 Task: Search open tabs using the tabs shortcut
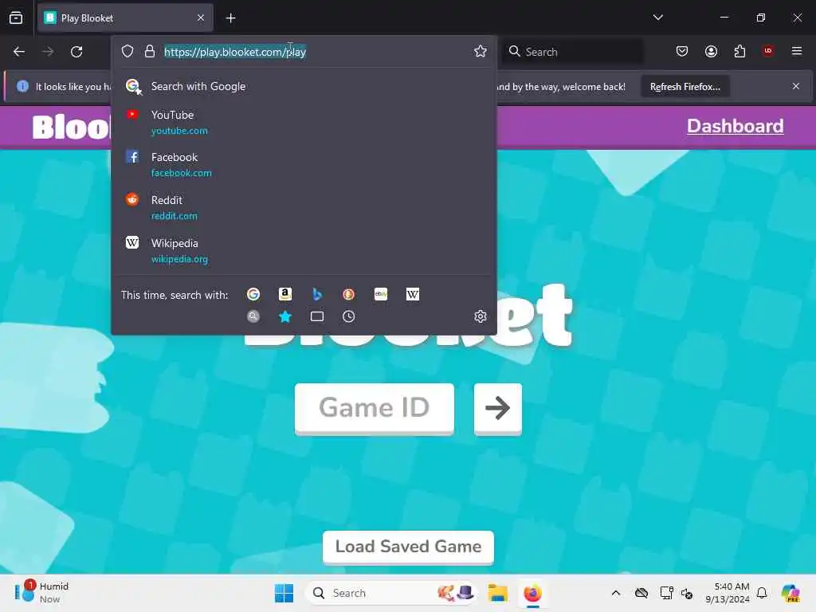(x=317, y=316)
